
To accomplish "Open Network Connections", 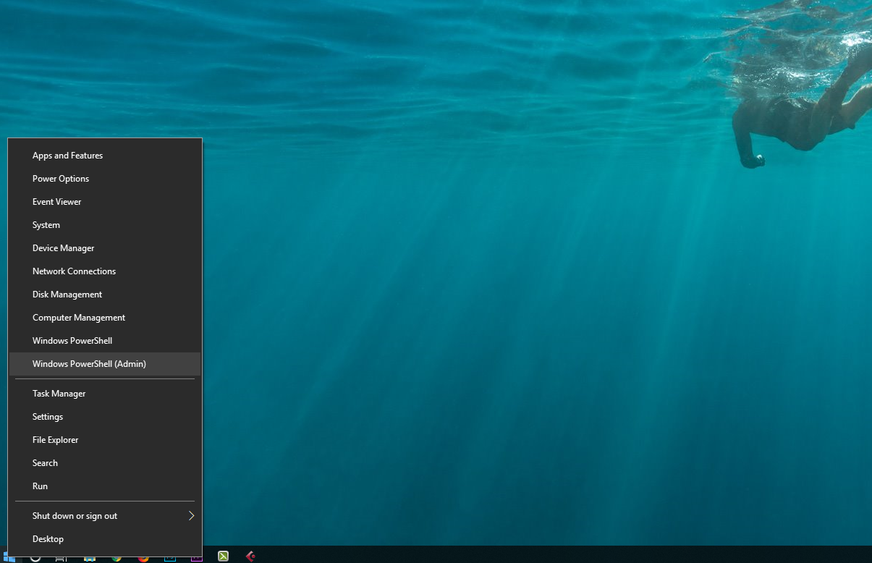I will click(74, 271).
